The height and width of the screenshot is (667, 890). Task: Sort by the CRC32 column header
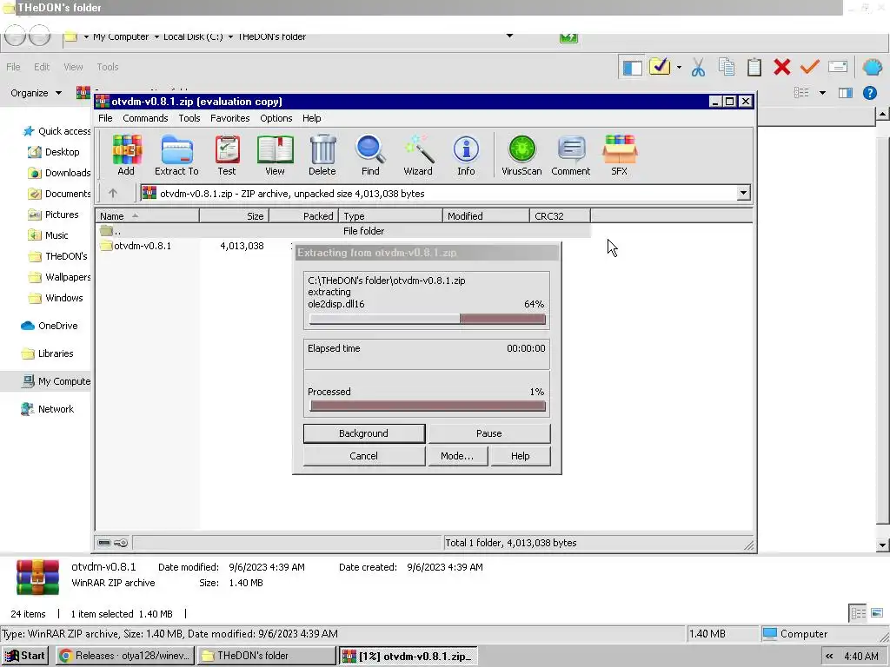click(x=560, y=216)
